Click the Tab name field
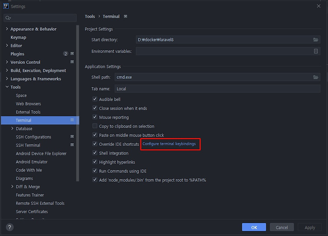 click(x=217, y=88)
